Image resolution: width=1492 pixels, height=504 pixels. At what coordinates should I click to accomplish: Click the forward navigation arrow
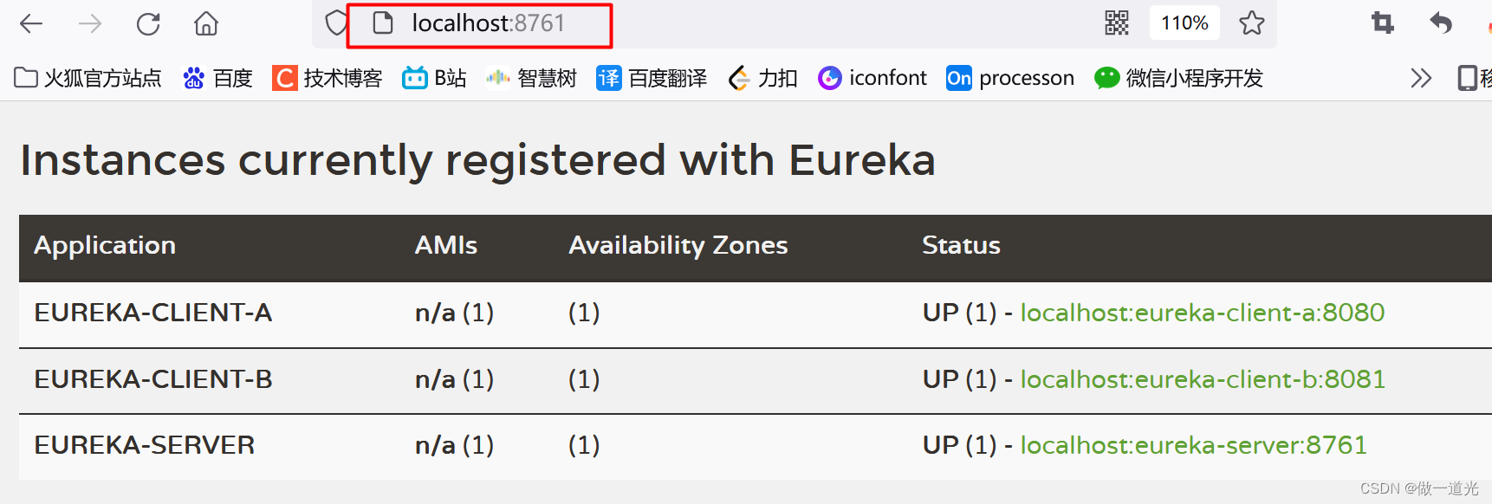pos(89,23)
